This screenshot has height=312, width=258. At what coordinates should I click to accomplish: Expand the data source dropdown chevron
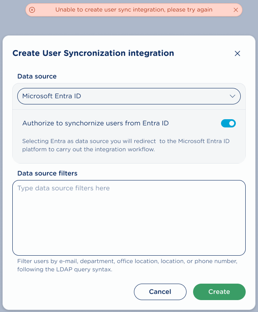[x=233, y=96]
